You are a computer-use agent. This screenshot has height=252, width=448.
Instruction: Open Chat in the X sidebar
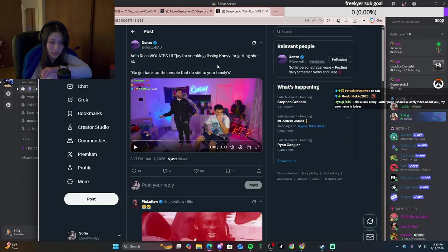[78, 86]
